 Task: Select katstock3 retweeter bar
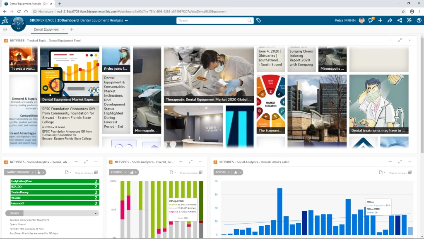point(55,203)
